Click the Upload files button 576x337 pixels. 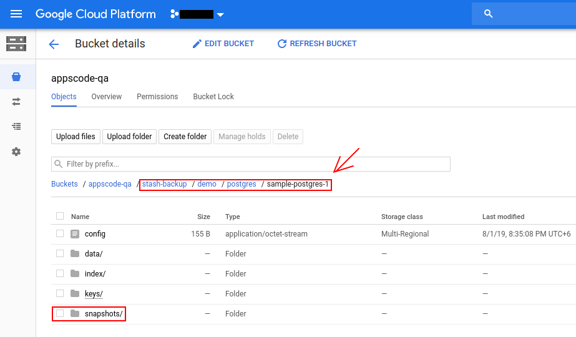point(76,137)
